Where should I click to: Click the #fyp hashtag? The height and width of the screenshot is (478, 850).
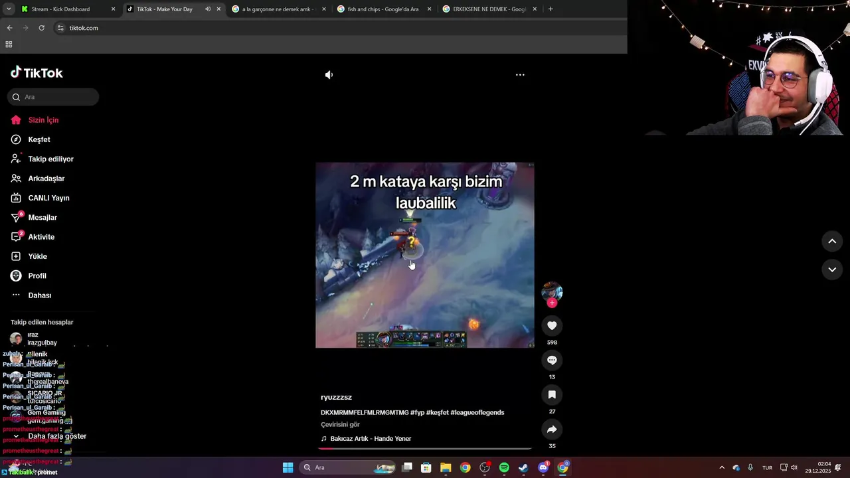pyautogui.click(x=418, y=412)
